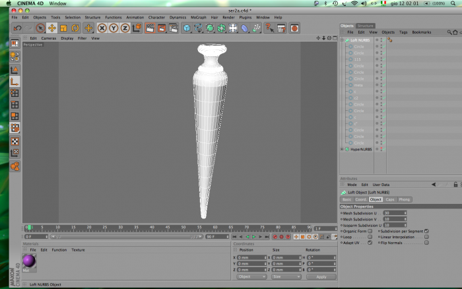The height and width of the screenshot is (289, 462).
Task: Add Array modeling object icon
Action: pos(221,28)
